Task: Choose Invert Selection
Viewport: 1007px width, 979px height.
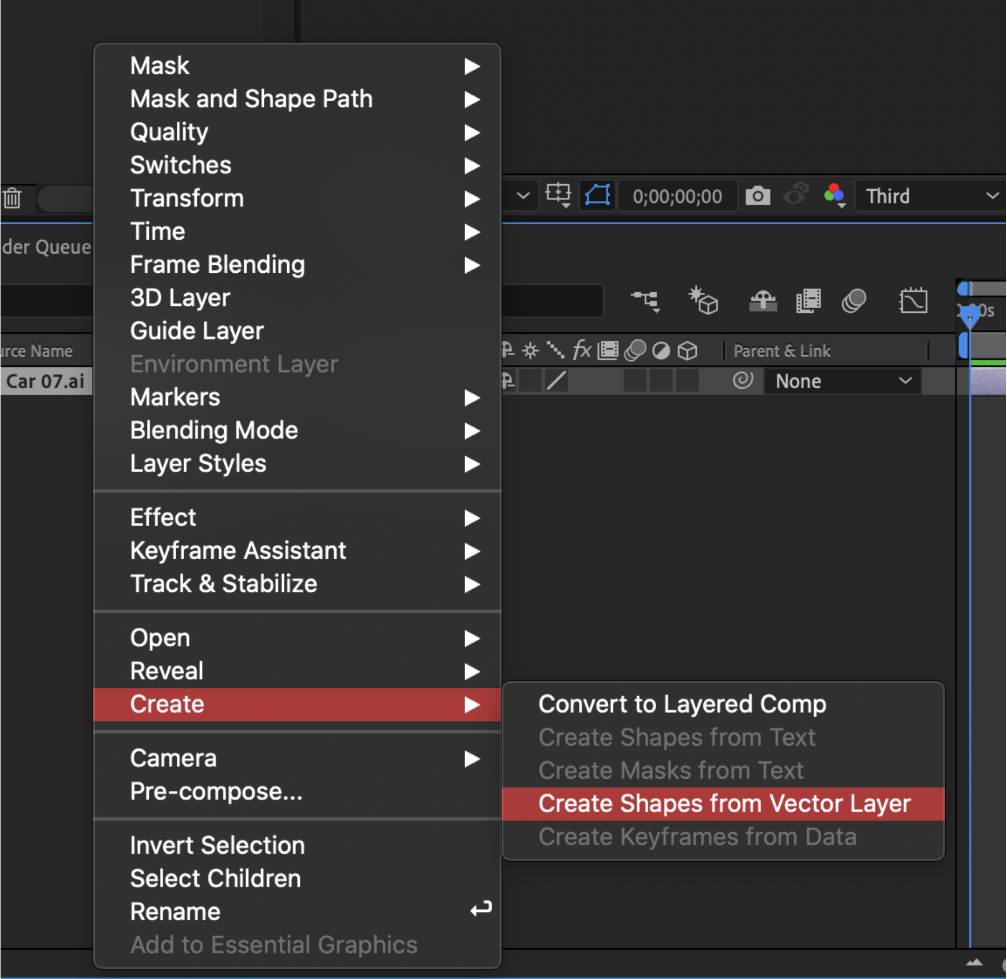Action: pyautogui.click(x=298, y=846)
